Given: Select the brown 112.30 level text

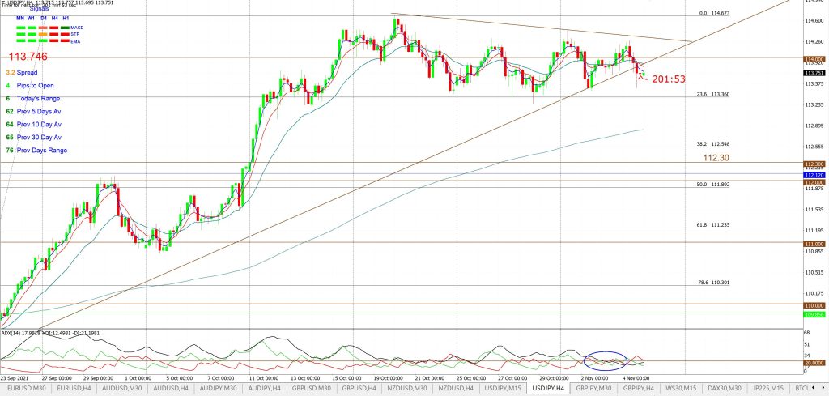Looking at the screenshot, I should 717,158.
